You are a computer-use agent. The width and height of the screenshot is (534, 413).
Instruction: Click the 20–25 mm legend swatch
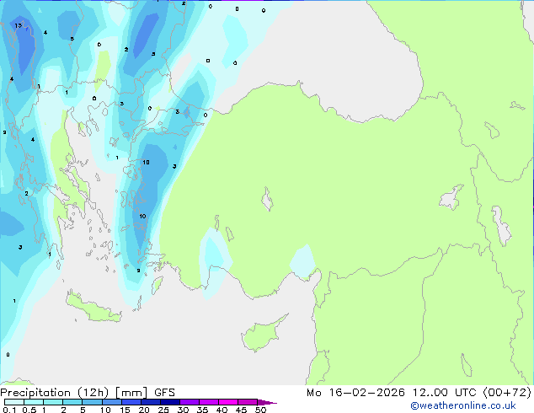point(151,402)
